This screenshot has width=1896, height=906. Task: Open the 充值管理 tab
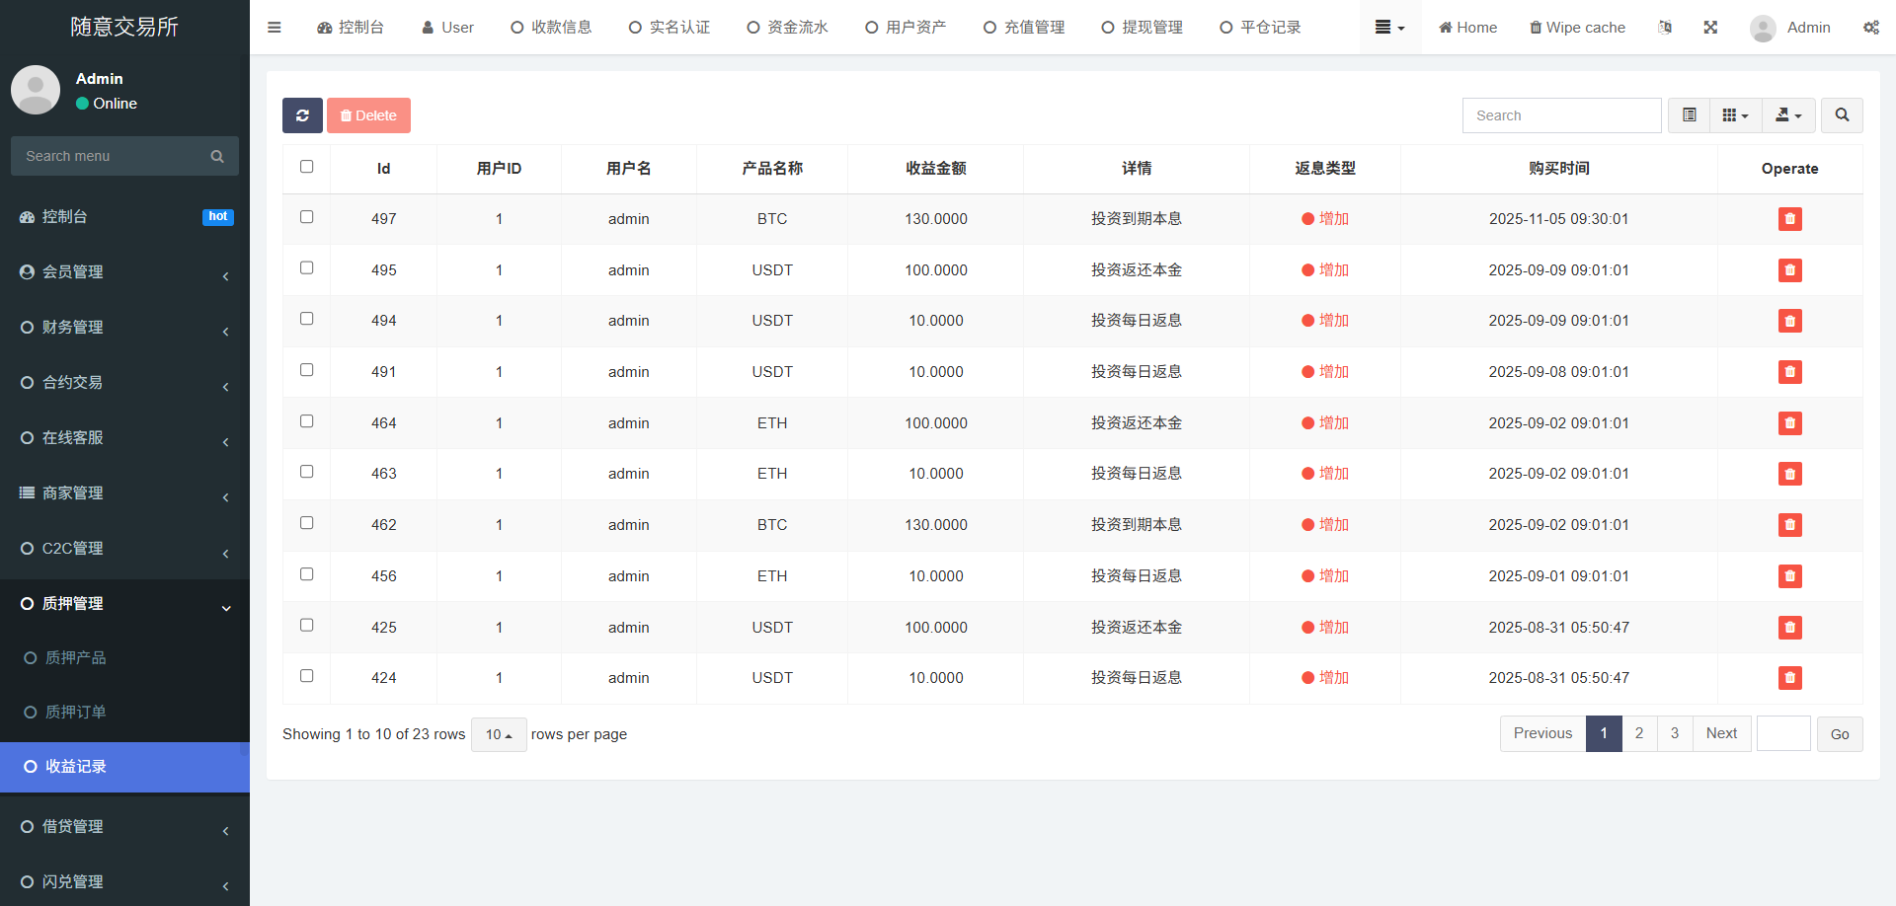click(1024, 28)
